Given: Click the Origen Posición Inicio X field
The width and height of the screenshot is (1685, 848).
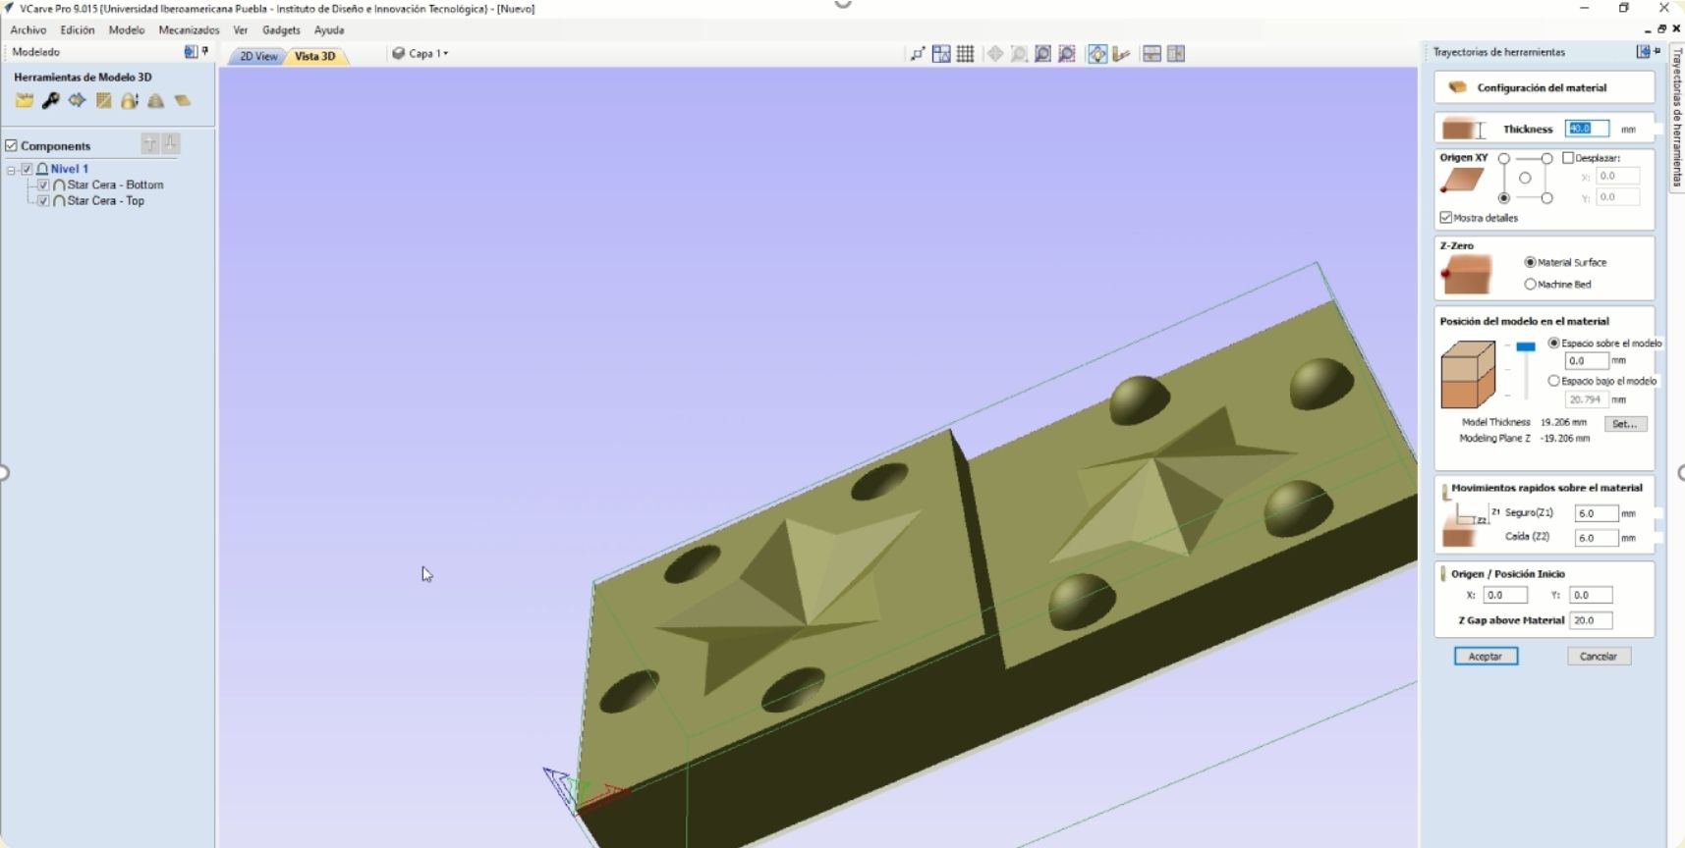Looking at the screenshot, I should (x=1505, y=595).
